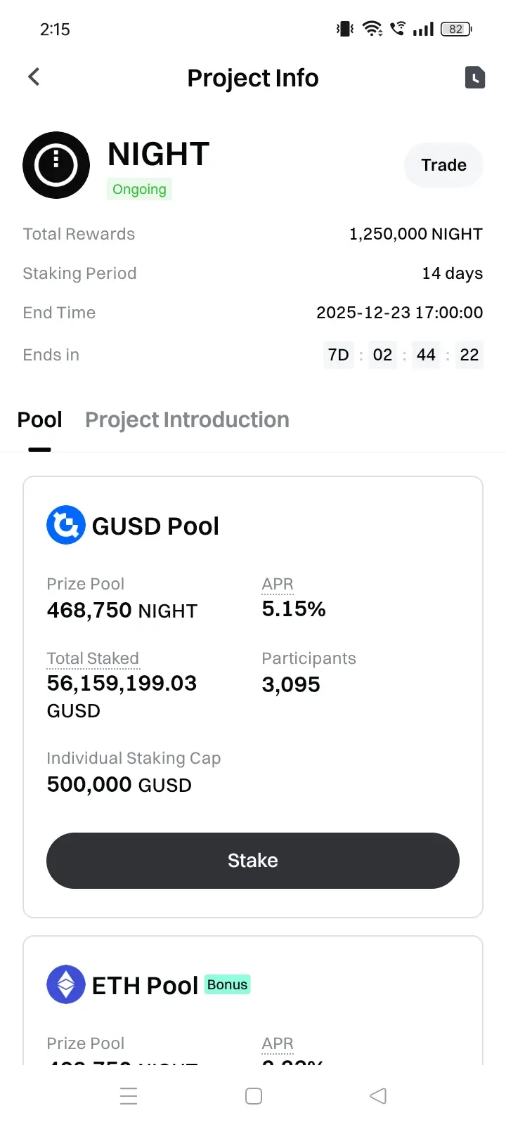Viewport: 506px width, 1127px height.
Task: Tap the NIGHT token logo
Action: coord(56,165)
